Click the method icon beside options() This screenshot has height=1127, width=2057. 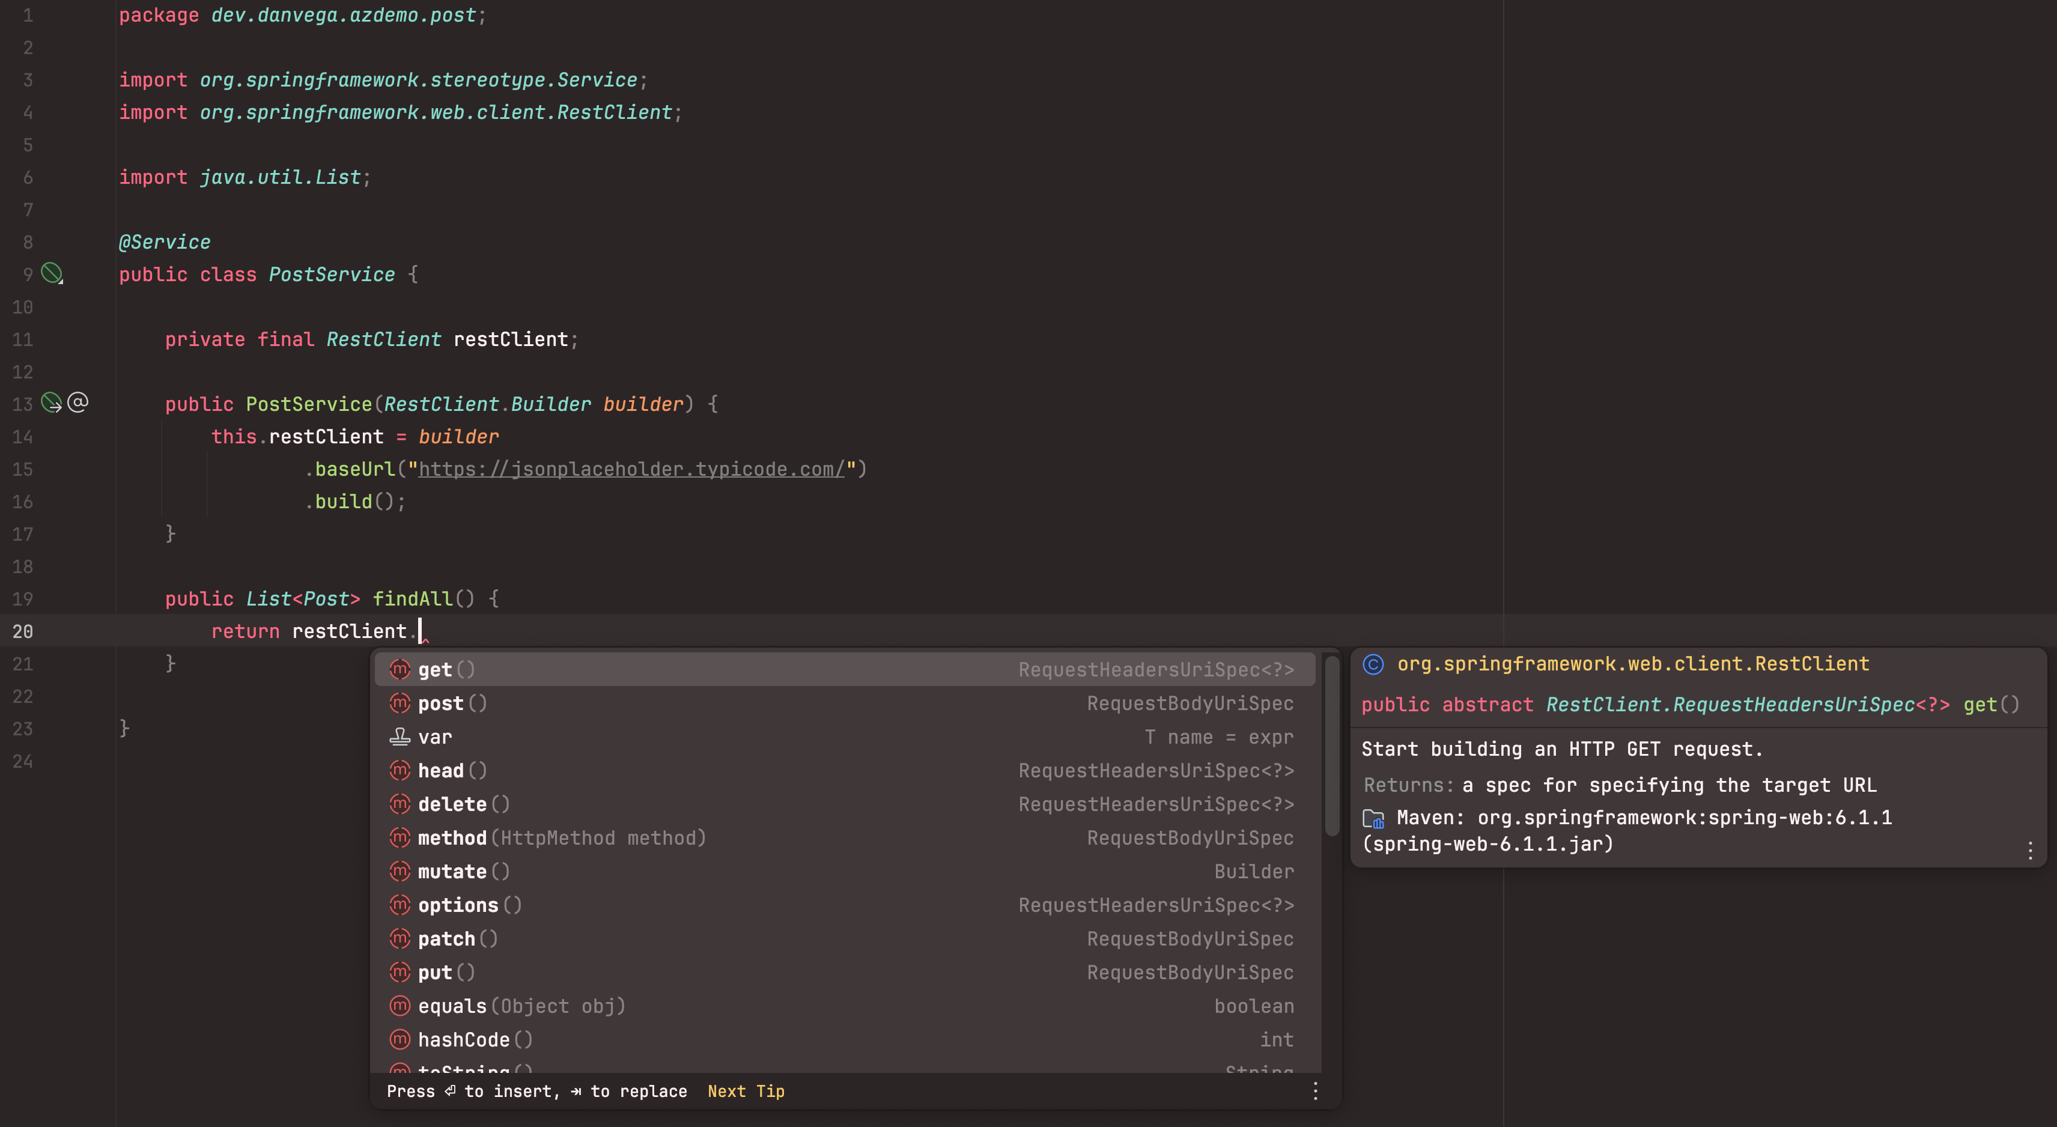click(x=400, y=904)
